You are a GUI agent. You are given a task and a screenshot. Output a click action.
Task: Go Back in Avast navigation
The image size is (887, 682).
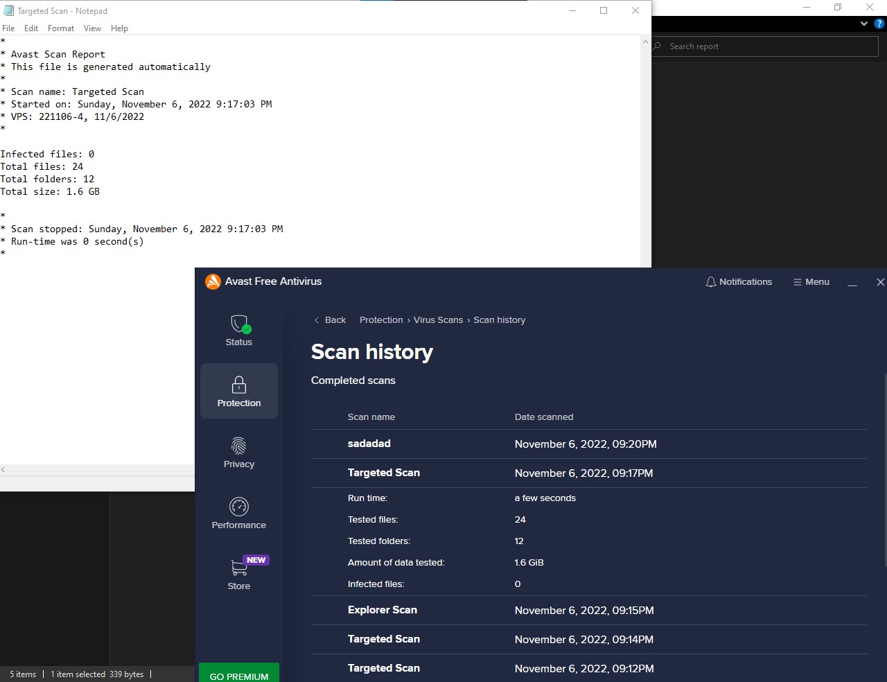click(x=330, y=320)
